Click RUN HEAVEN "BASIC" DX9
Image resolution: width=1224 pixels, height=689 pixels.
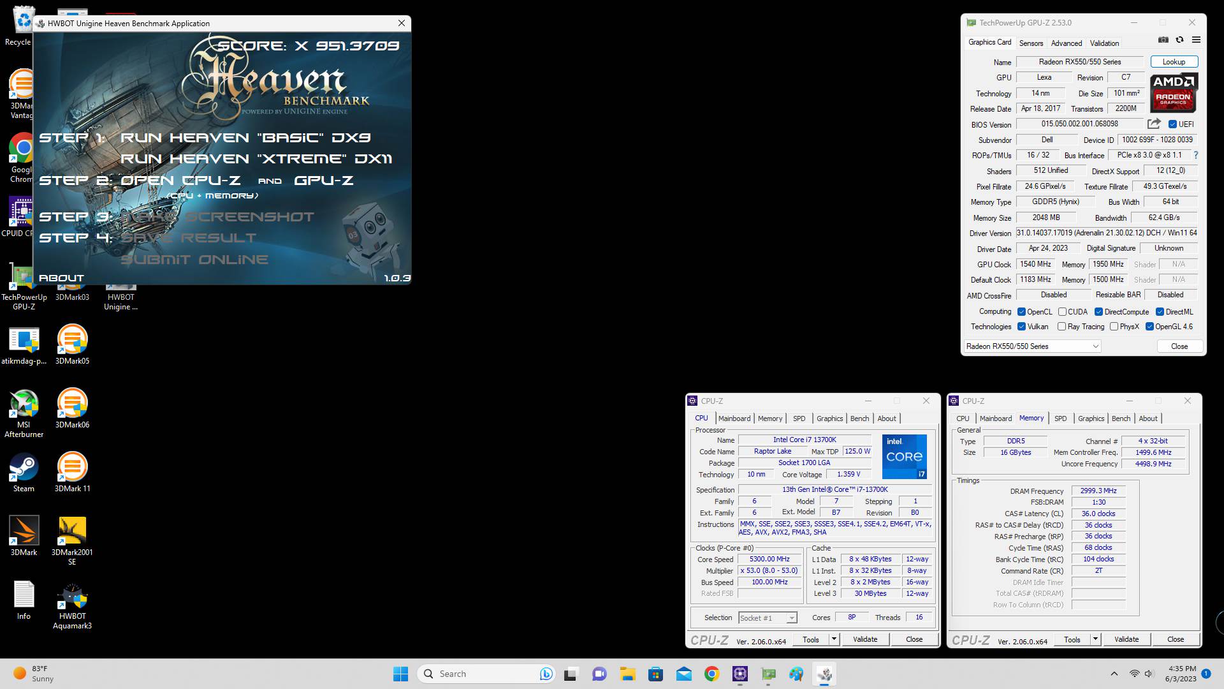pos(245,138)
